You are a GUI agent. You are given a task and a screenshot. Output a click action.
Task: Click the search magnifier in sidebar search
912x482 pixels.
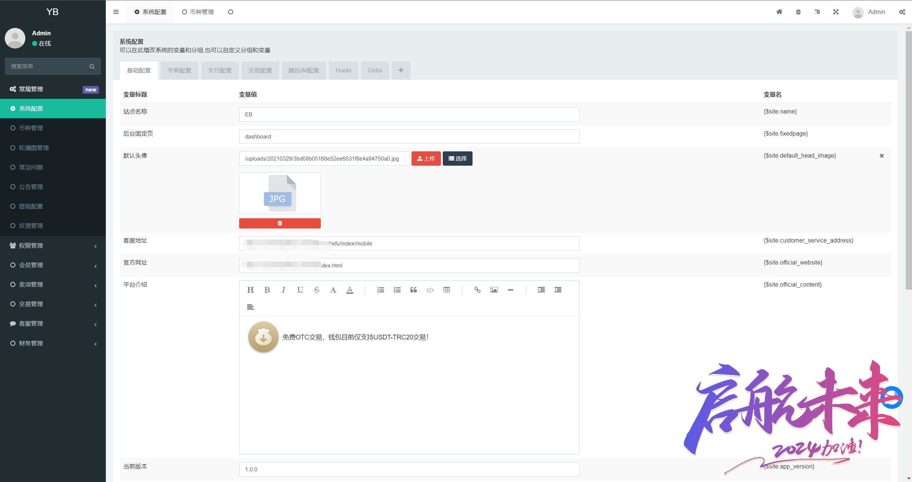point(92,66)
